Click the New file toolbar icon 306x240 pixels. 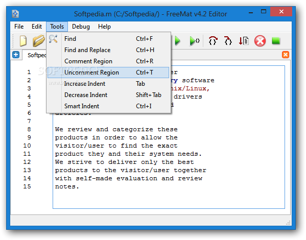[23, 41]
